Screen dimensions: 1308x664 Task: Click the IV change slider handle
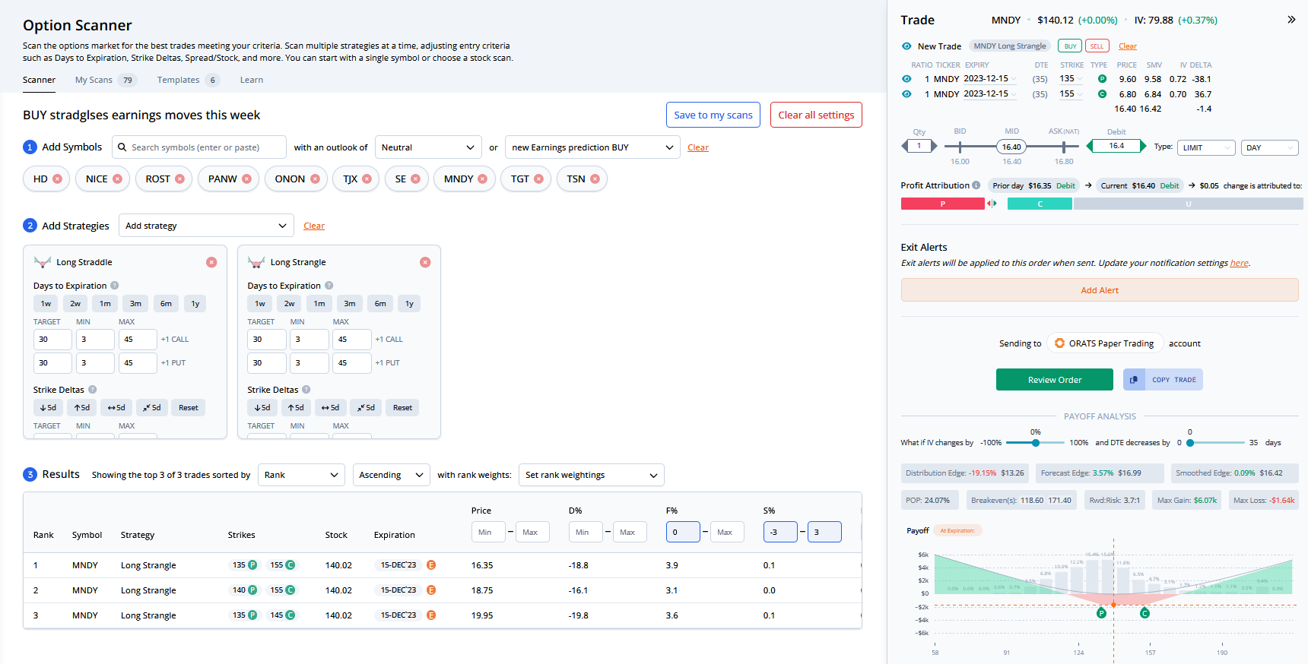click(1036, 443)
